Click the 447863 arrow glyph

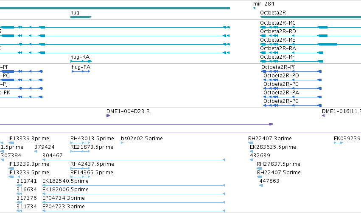tap(261, 185)
